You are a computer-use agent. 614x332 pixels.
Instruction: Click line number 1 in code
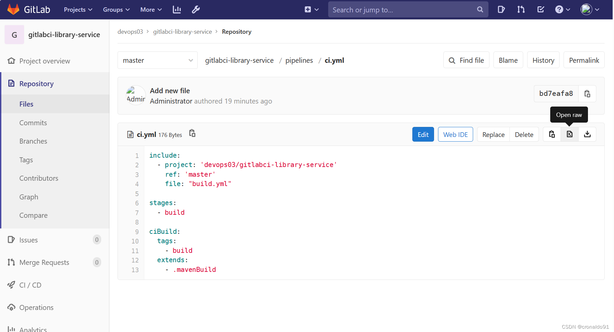click(137, 156)
